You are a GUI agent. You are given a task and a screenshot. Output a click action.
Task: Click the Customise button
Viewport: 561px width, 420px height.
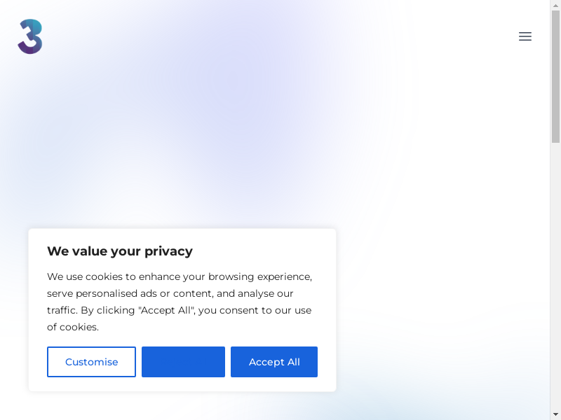click(x=91, y=362)
